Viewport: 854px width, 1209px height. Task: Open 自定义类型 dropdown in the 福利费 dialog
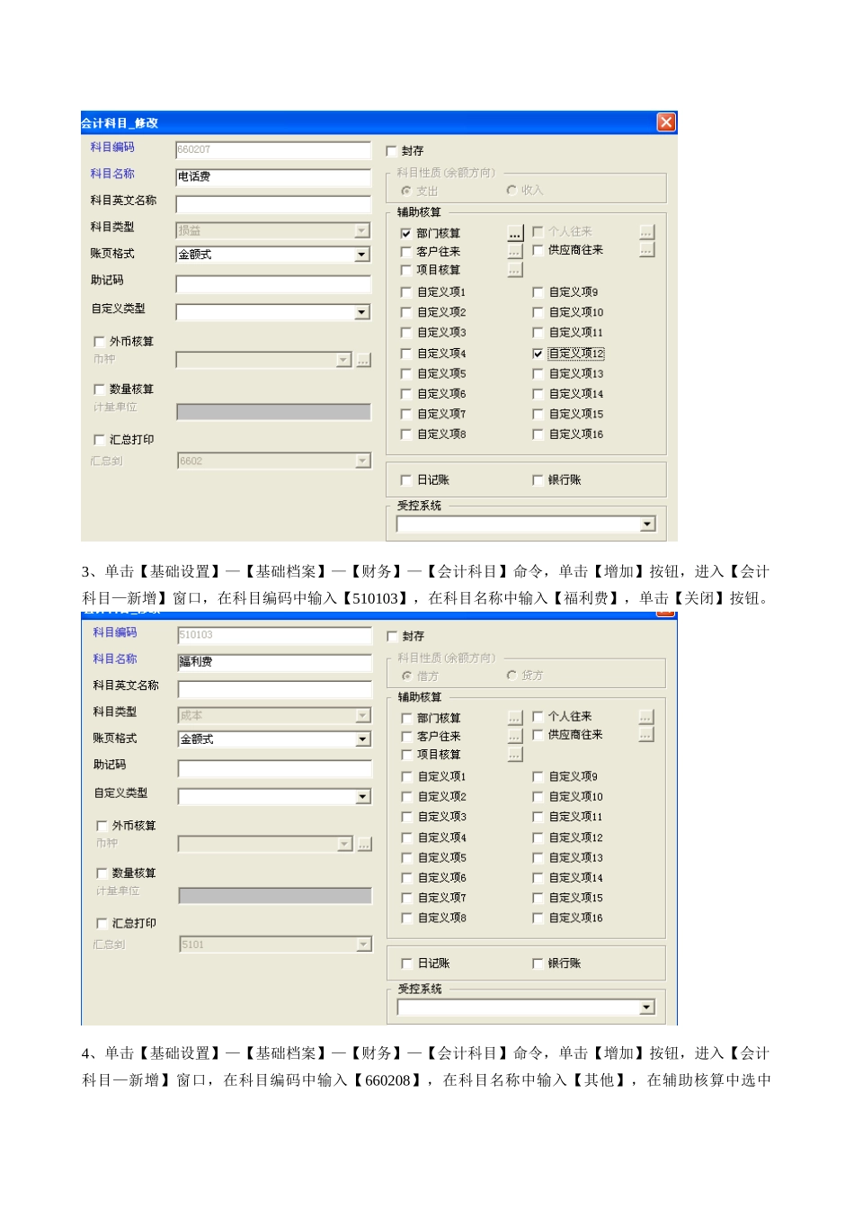tap(363, 797)
